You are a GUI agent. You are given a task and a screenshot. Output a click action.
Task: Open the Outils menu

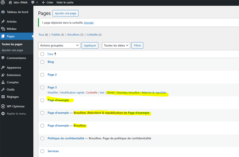[17, 89]
